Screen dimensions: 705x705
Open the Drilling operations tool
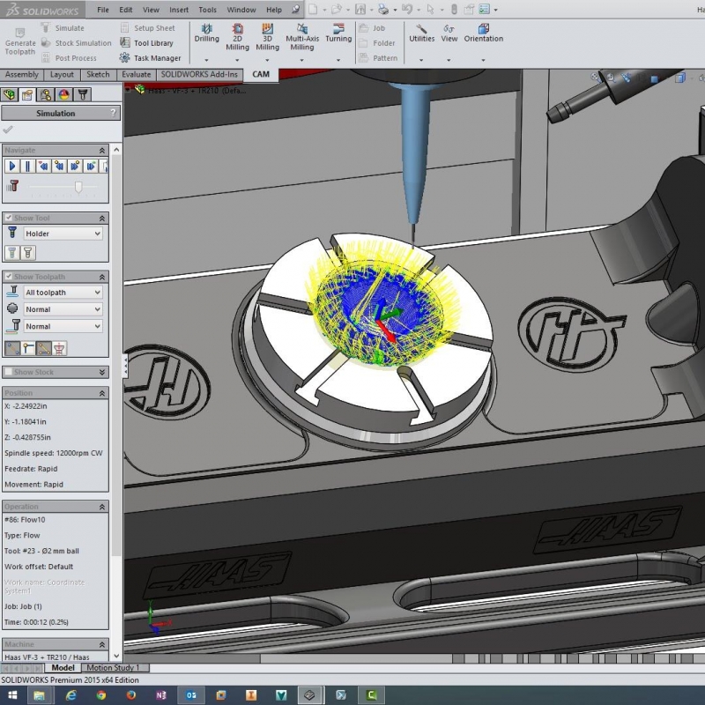[x=206, y=33]
